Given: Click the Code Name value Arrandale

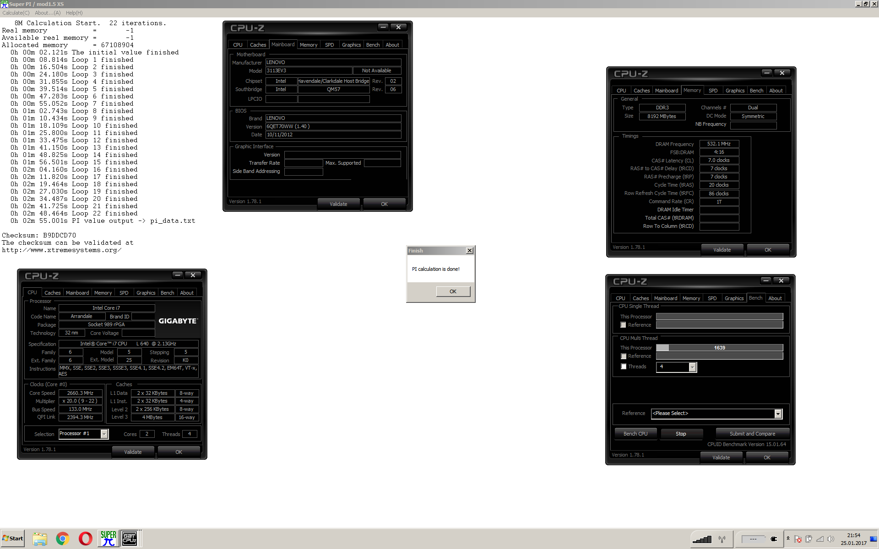Looking at the screenshot, I should [81, 316].
